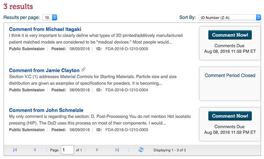Refresh the results list
The height and width of the screenshot is (159, 264).
point(141,150)
